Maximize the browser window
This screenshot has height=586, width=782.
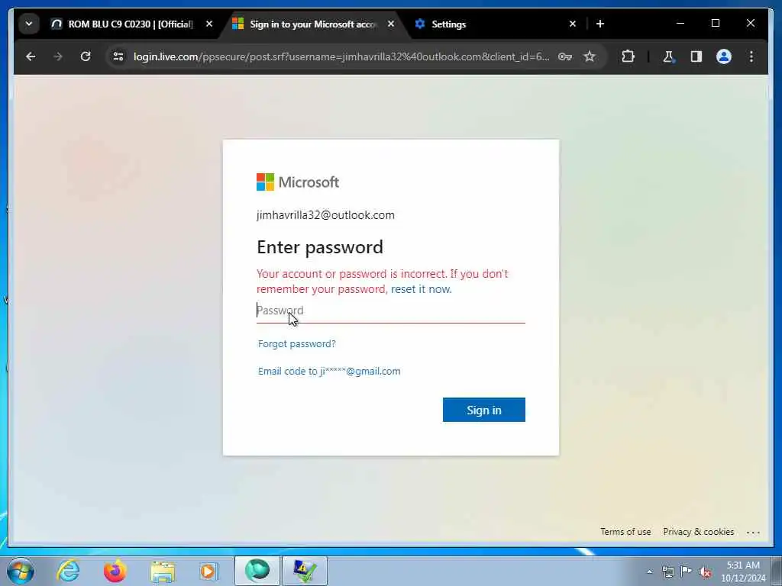point(715,23)
